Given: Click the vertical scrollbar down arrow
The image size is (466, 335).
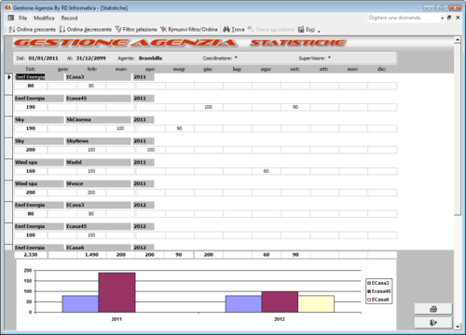Looking at the screenshot, I should 458,327.
